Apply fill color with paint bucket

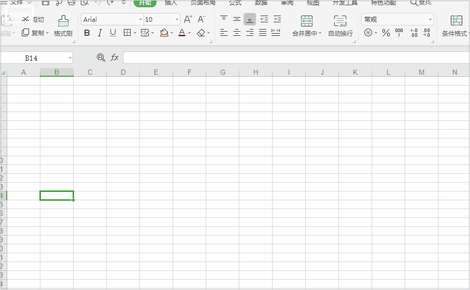[164, 33]
